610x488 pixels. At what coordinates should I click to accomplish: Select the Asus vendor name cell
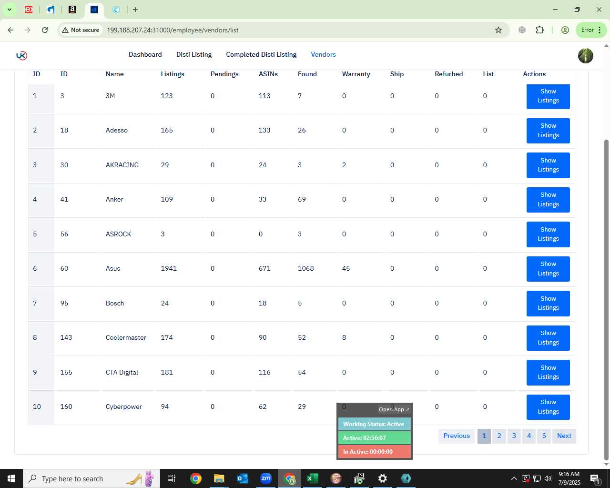click(x=113, y=269)
